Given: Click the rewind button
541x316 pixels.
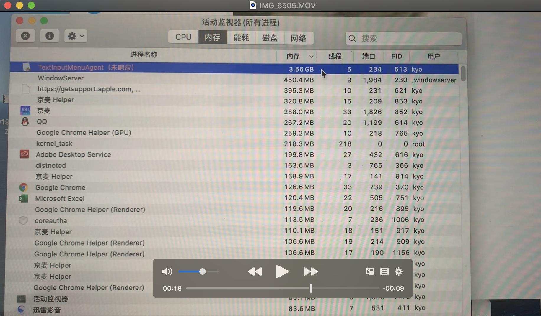Looking at the screenshot, I should pyautogui.click(x=255, y=271).
